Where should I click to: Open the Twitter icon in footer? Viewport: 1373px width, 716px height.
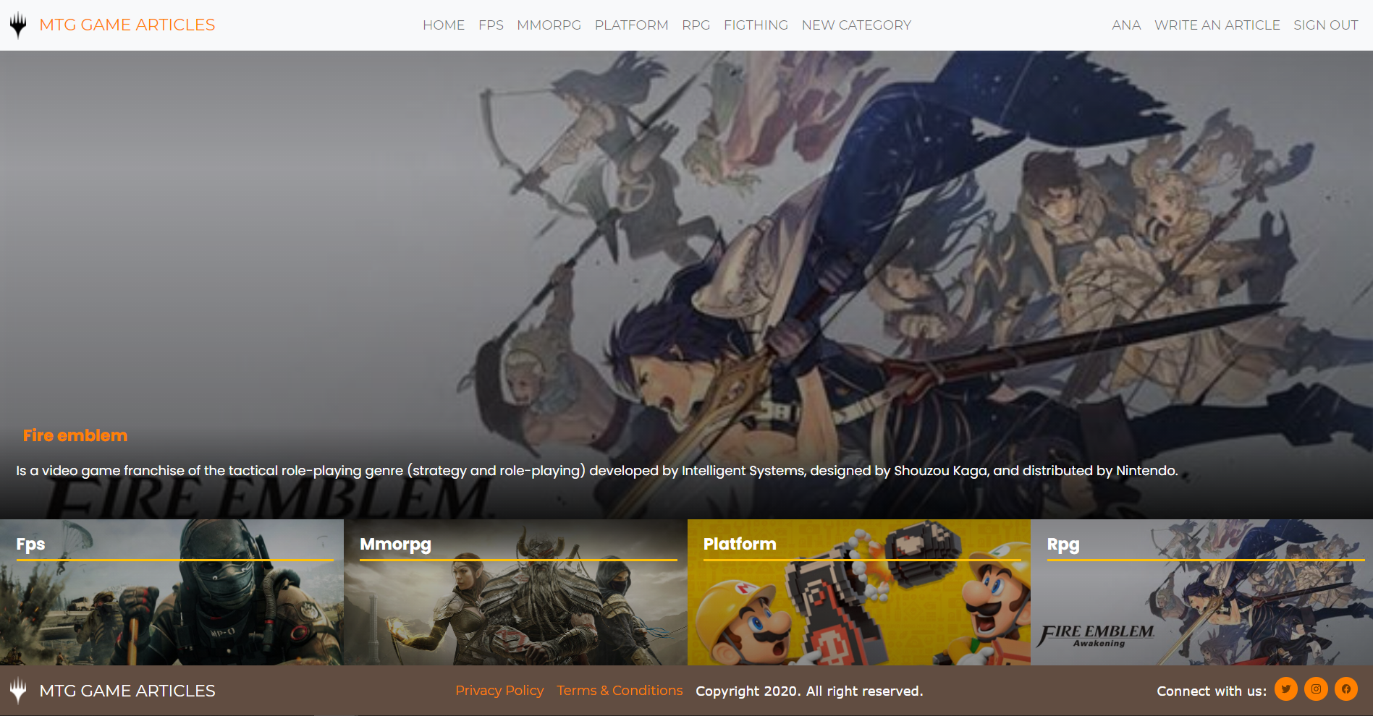coord(1285,689)
